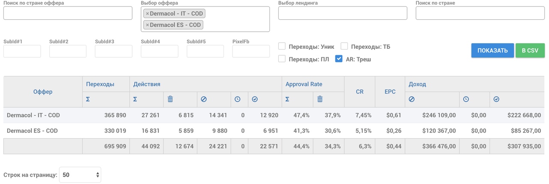Image resolution: width=549 pixels, height=184 pixels.
Task: Click approved checkmark icon under Действия
Action: (x=255, y=99)
